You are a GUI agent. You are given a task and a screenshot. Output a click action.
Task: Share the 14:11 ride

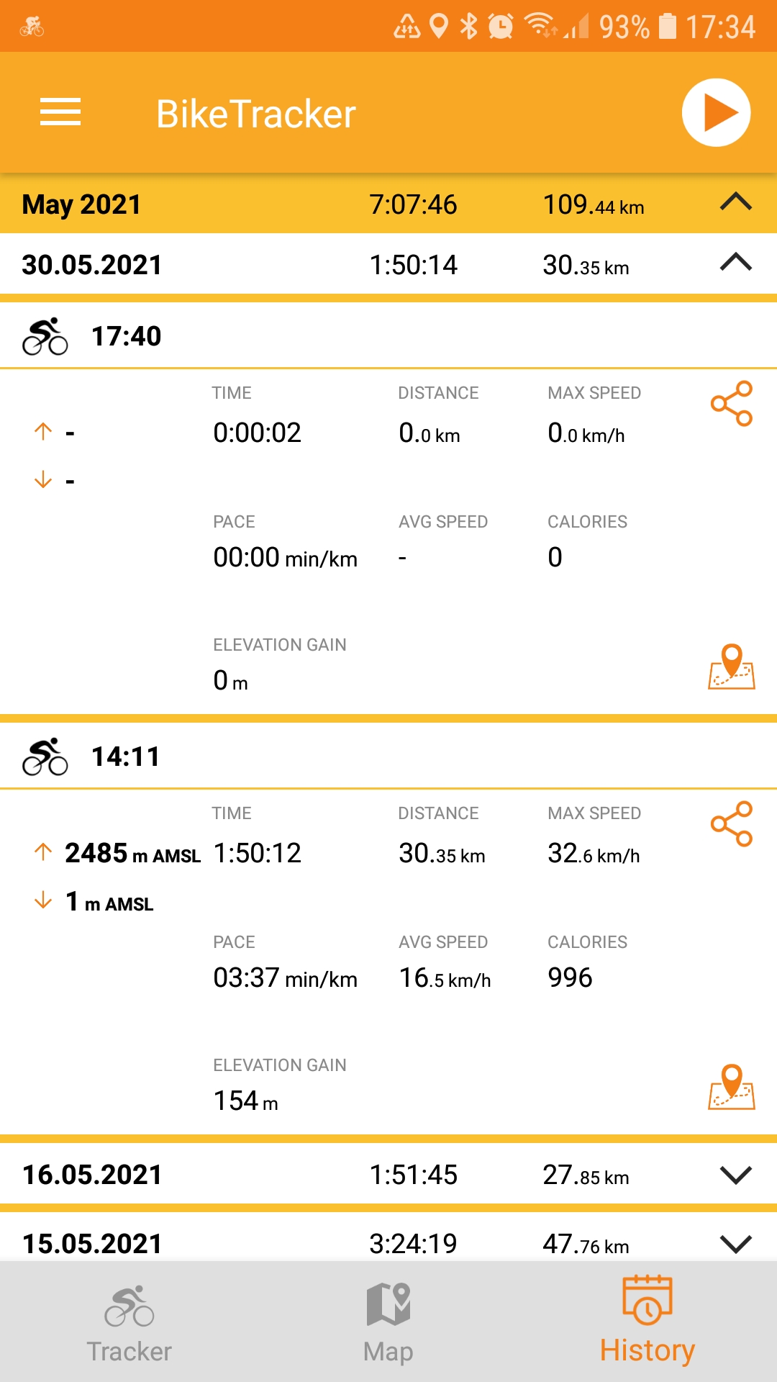click(x=731, y=824)
